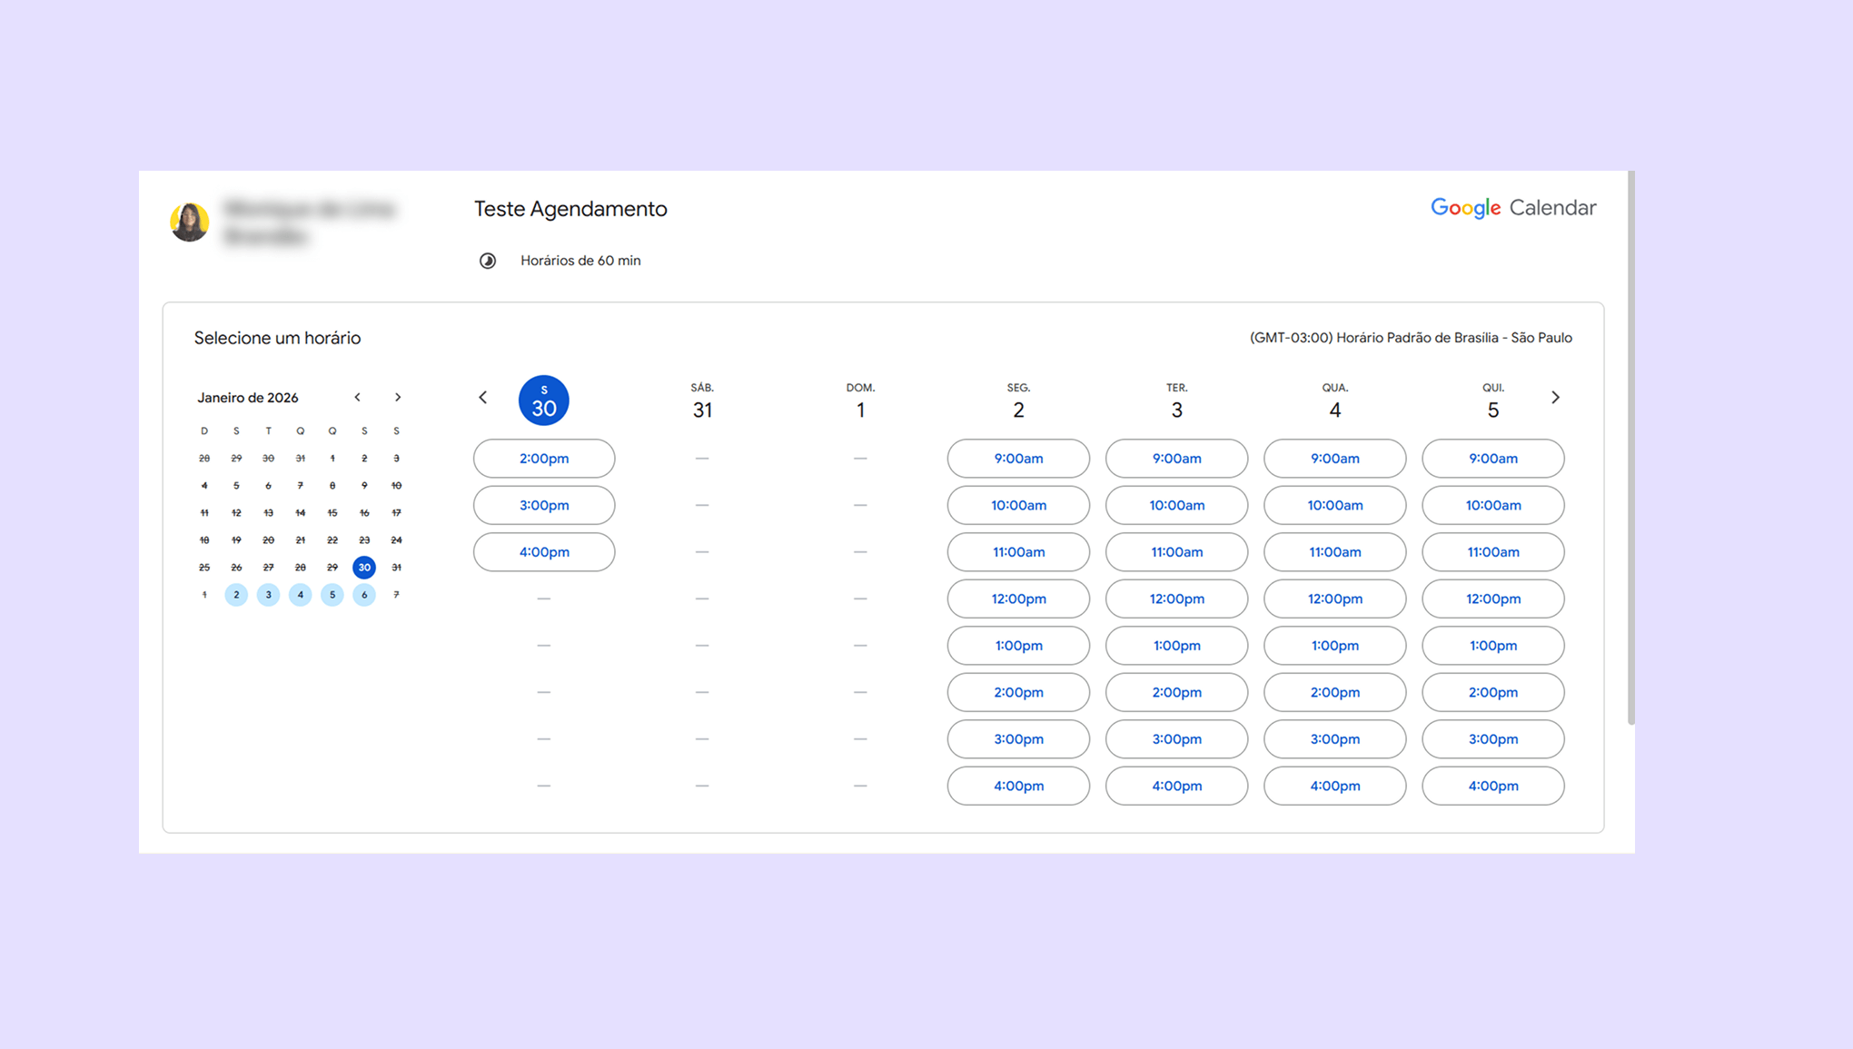Screen dimensions: 1853x1049
Task: Select February 2 in mini calendar
Action: click(x=236, y=595)
